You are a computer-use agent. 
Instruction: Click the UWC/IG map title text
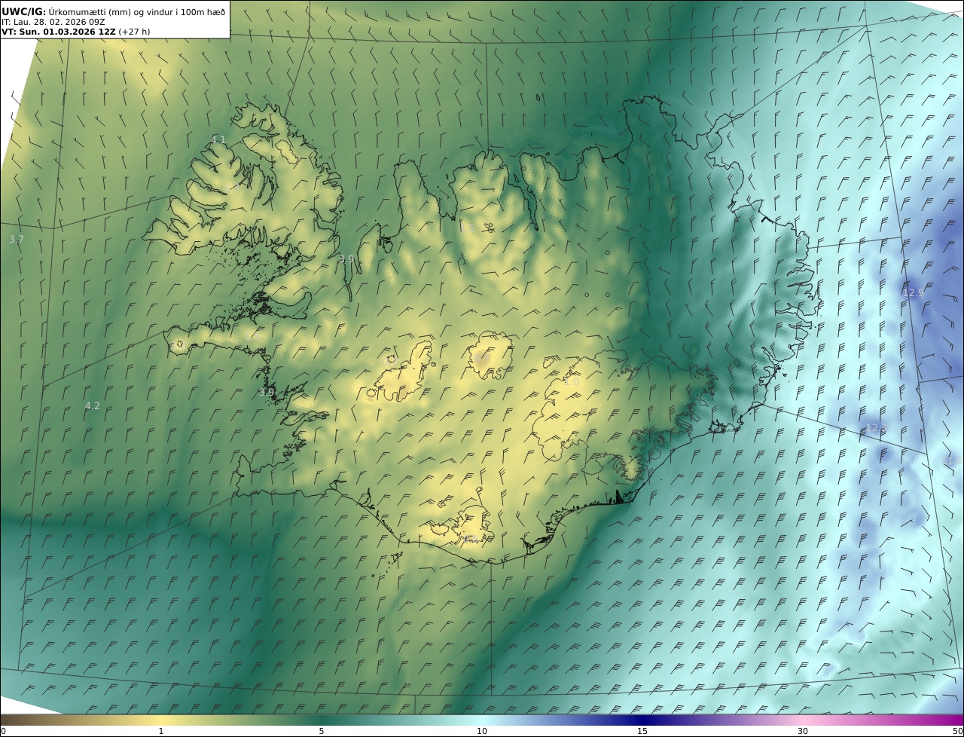[114, 11]
